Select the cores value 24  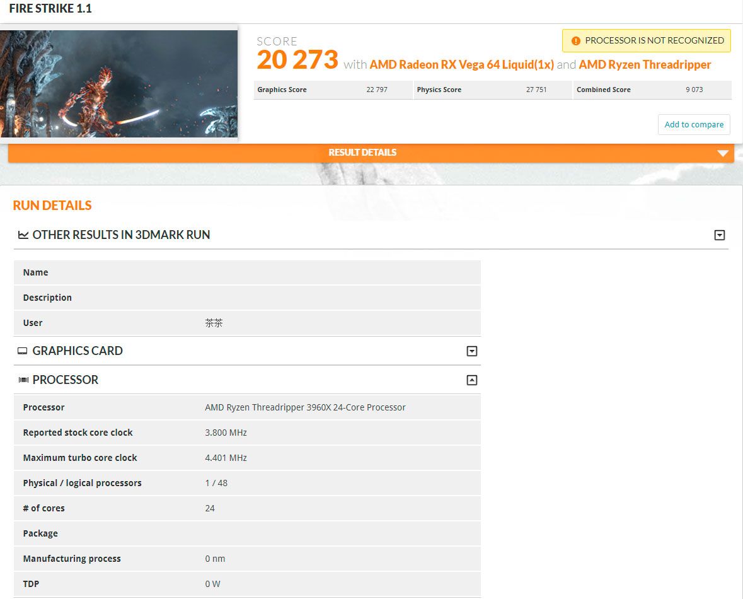click(210, 508)
